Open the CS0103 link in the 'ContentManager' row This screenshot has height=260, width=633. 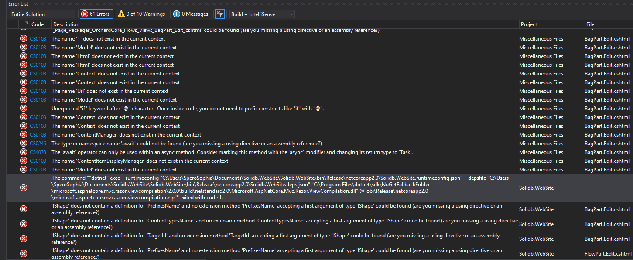[38, 135]
